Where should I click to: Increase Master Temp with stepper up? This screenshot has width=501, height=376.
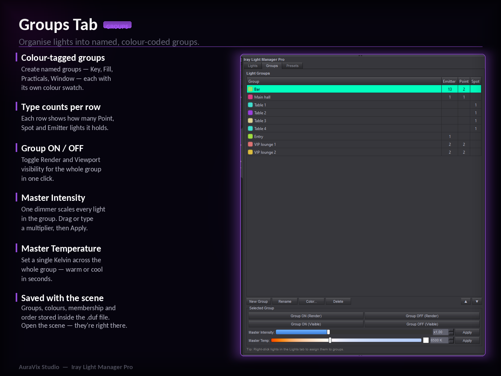click(x=451, y=339)
